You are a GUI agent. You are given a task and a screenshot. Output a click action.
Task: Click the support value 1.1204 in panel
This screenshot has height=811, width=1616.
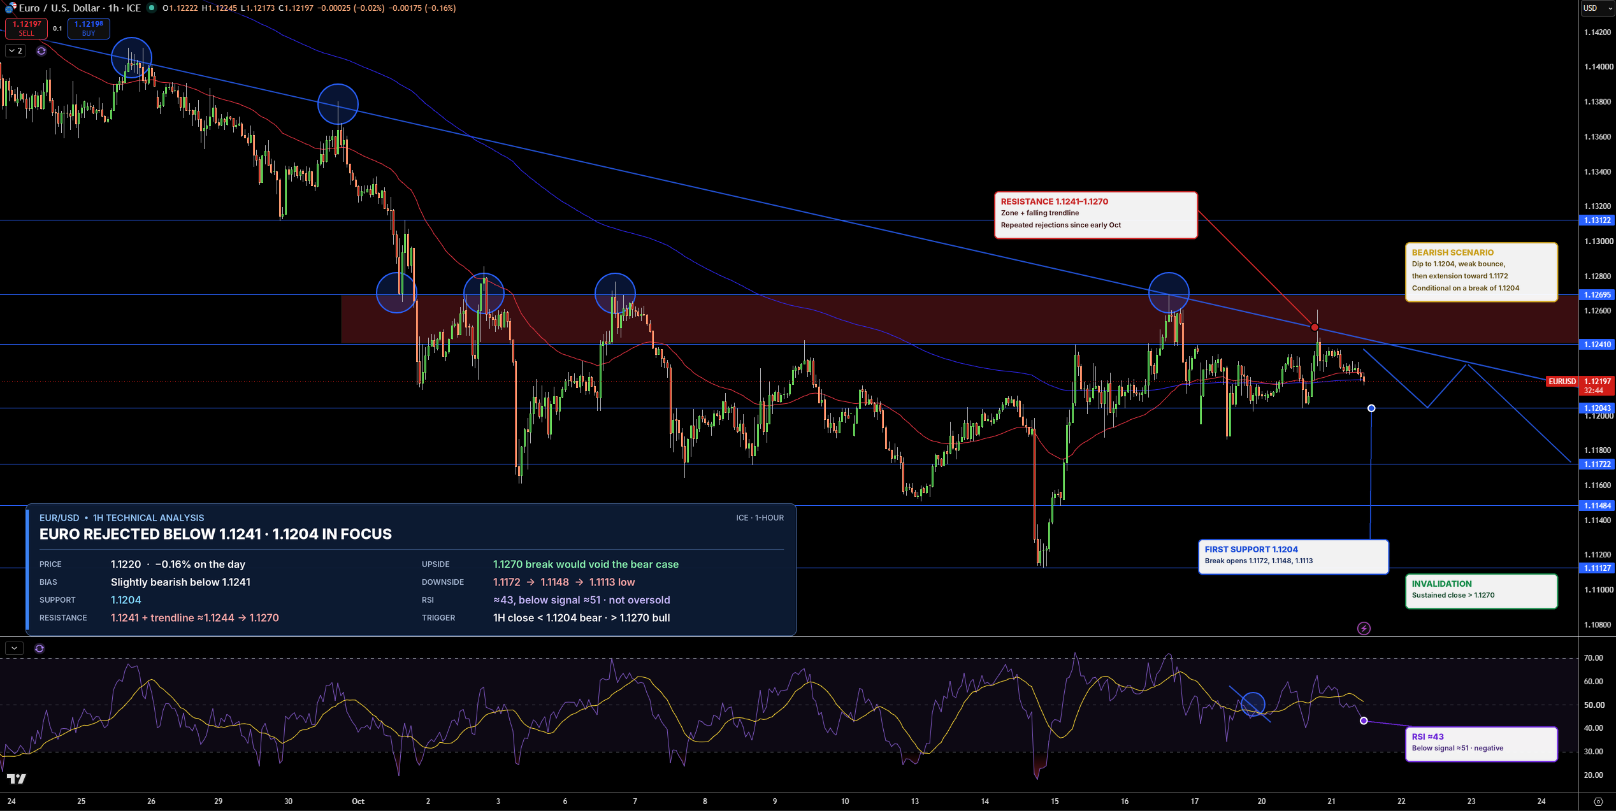126,600
